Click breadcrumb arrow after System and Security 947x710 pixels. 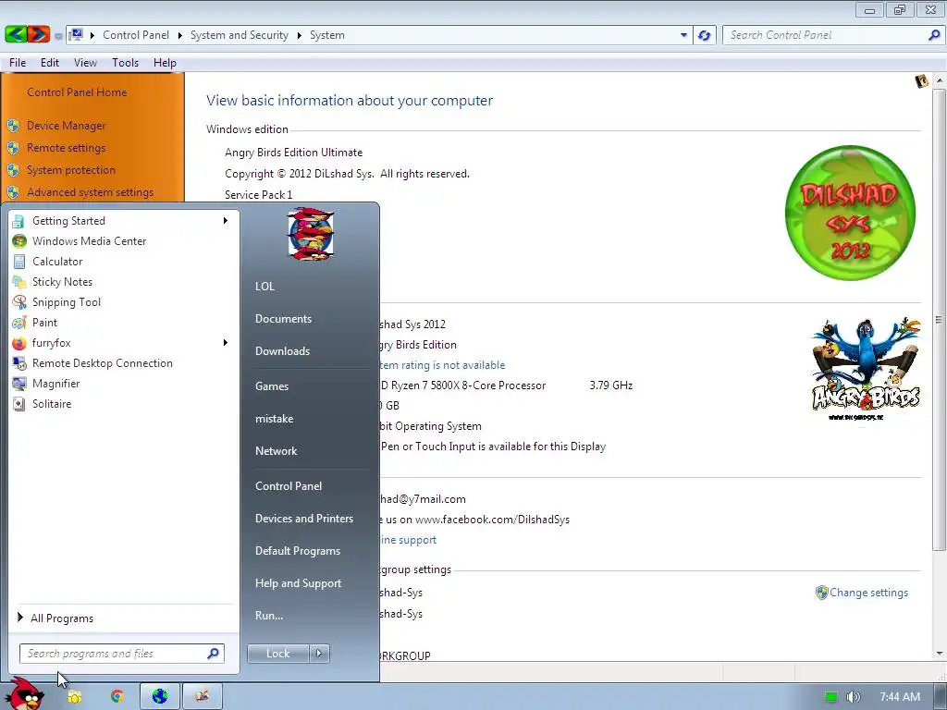pyautogui.click(x=299, y=35)
